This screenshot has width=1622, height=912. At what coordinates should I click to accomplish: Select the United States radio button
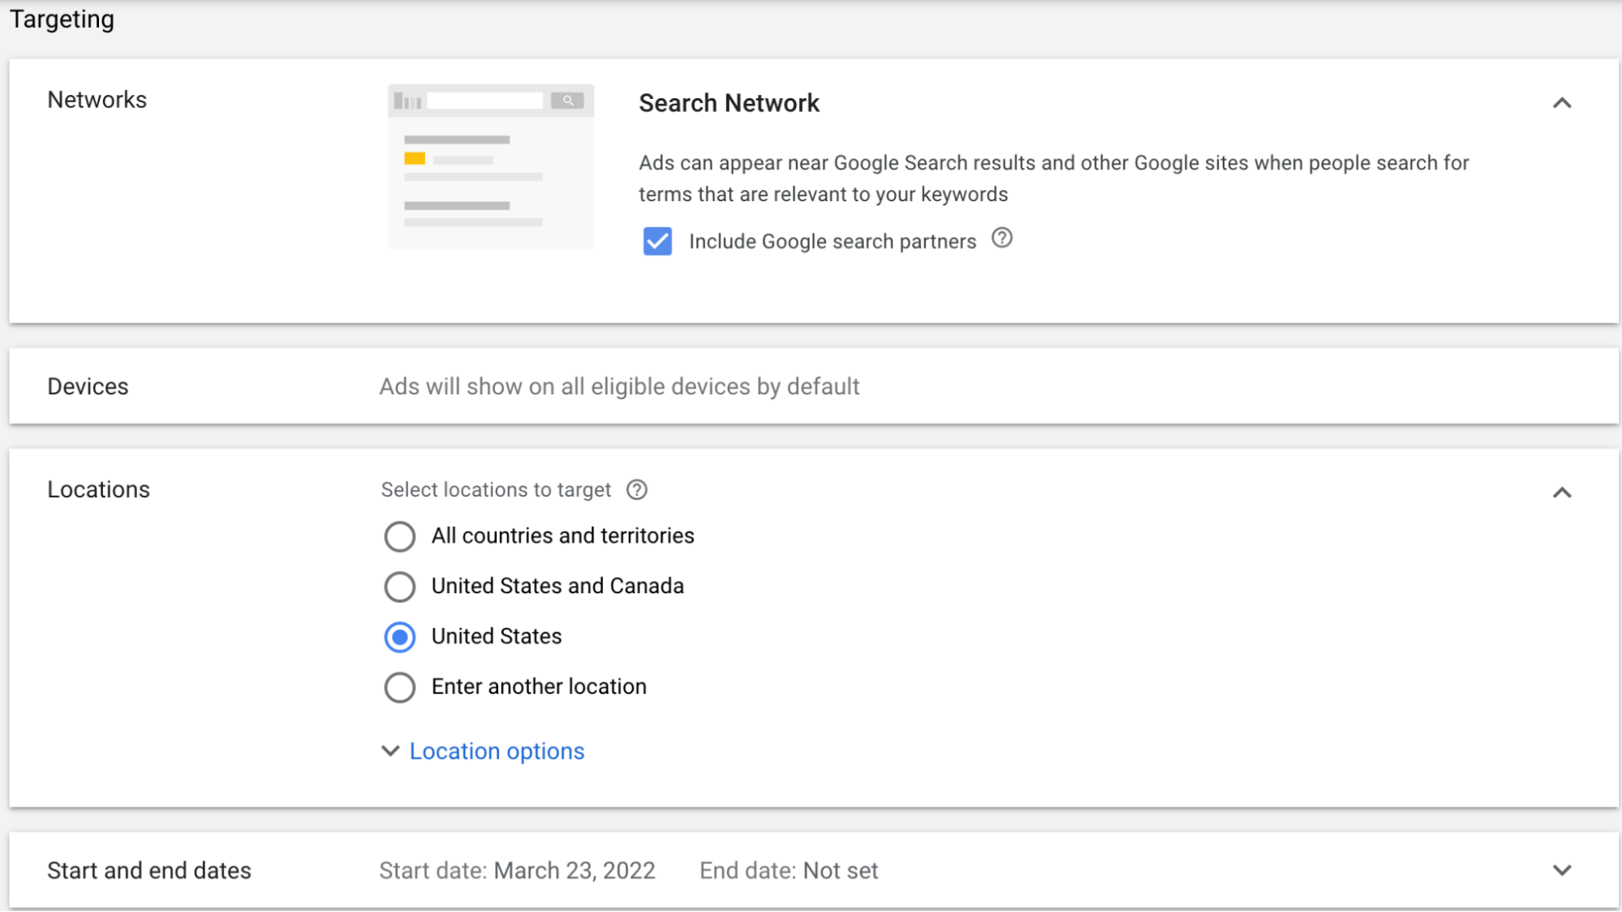399,637
